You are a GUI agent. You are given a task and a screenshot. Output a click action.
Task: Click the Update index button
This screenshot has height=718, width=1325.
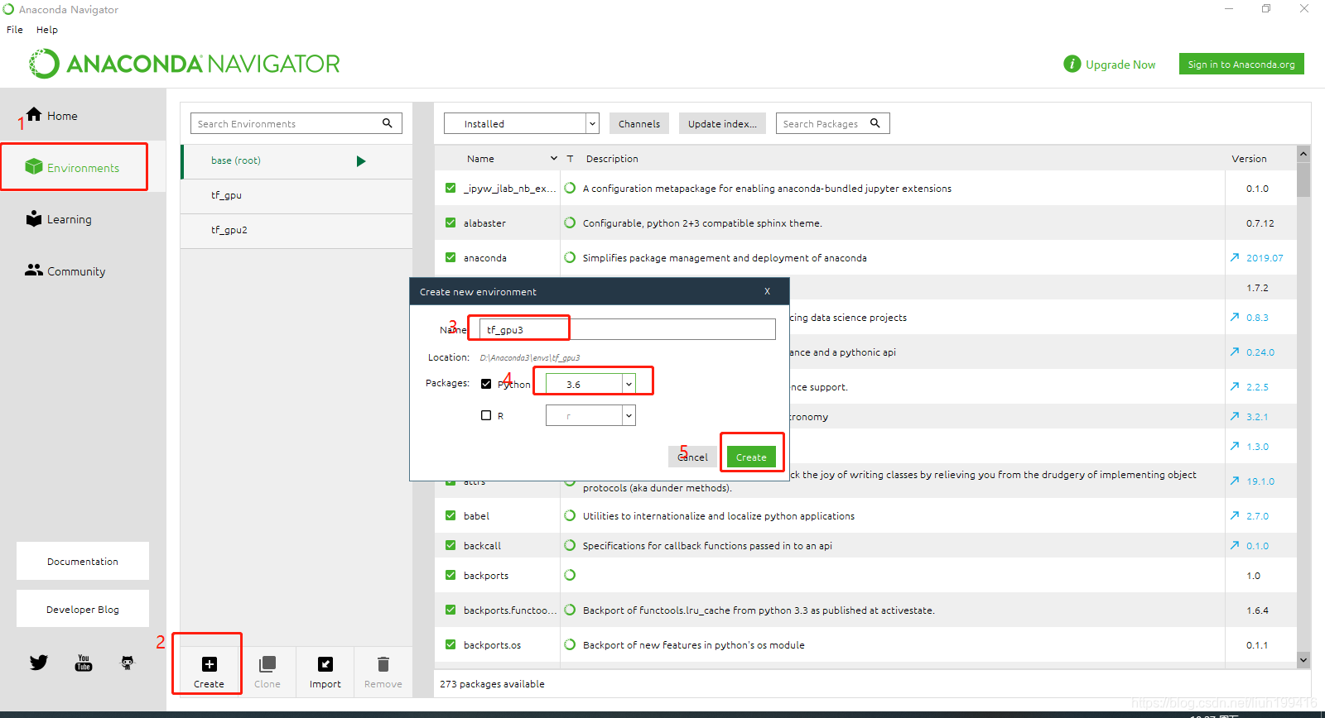click(722, 123)
